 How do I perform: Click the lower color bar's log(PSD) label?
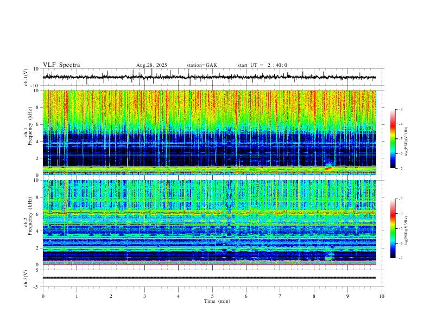[406, 231]
